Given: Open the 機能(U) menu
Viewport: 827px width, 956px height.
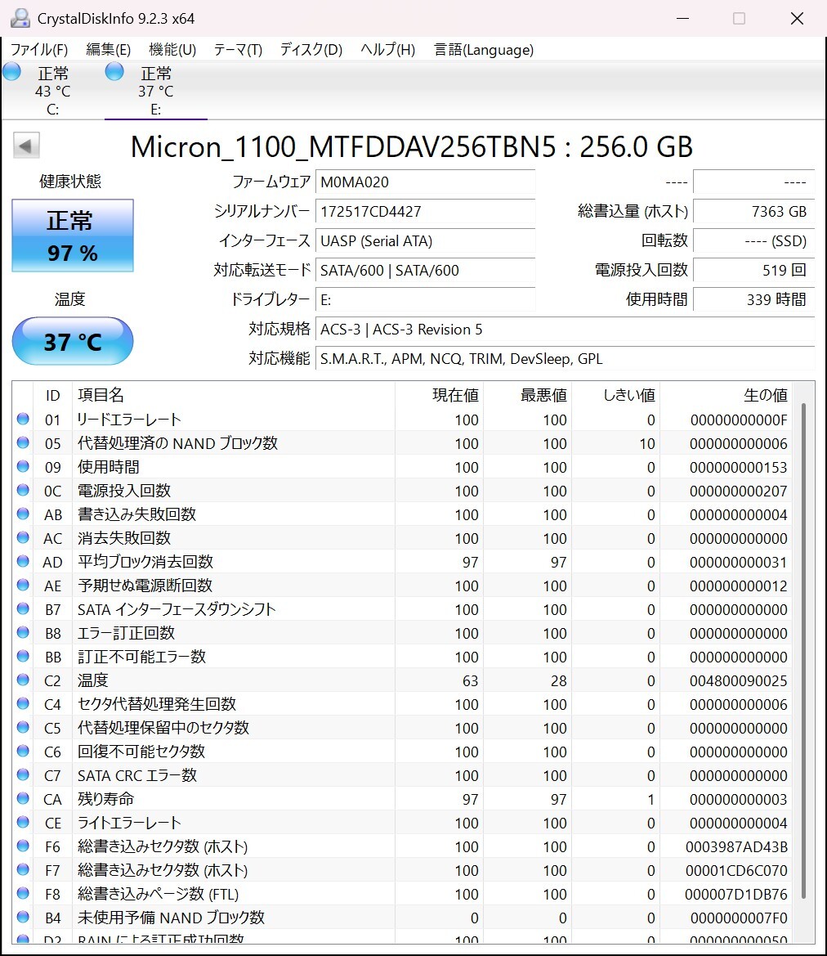Looking at the screenshot, I should click(x=171, y=50).
